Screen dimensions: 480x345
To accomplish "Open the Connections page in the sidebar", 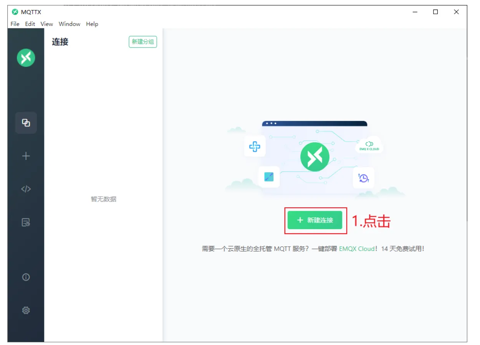I will click(26, 123).
